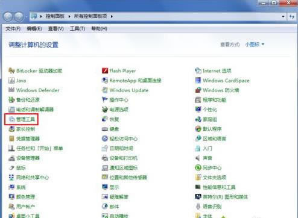Viewport: 298px width, 218px height.
Task: Open the 日期和时间 link
Action: (x=121, y=148)
